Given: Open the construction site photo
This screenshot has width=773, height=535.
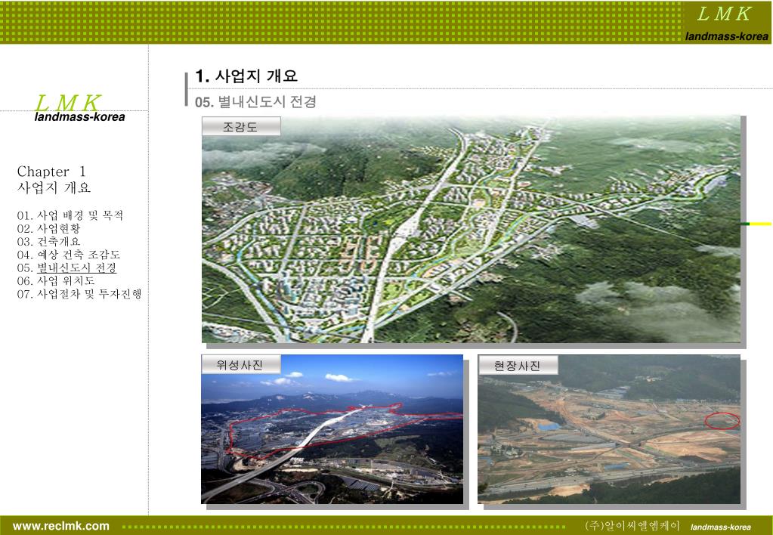Looking at the screenshot, I should pos(609,429).
